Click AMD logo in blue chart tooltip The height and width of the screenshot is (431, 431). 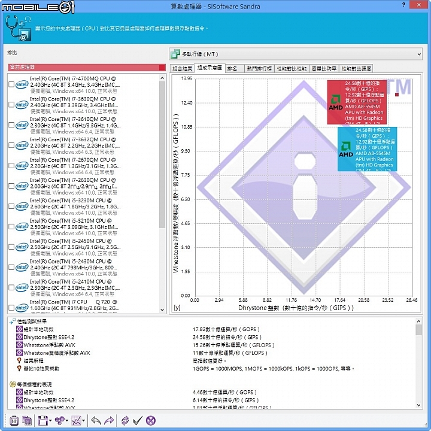346,149
